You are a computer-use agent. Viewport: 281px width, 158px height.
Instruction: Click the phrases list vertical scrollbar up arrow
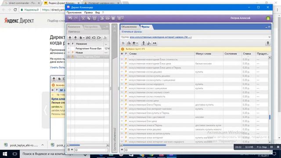(270, 57)
